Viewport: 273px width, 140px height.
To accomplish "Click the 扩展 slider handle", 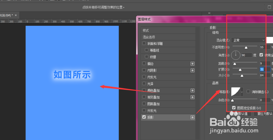I will pyautogui.click(x=240, y=70).
